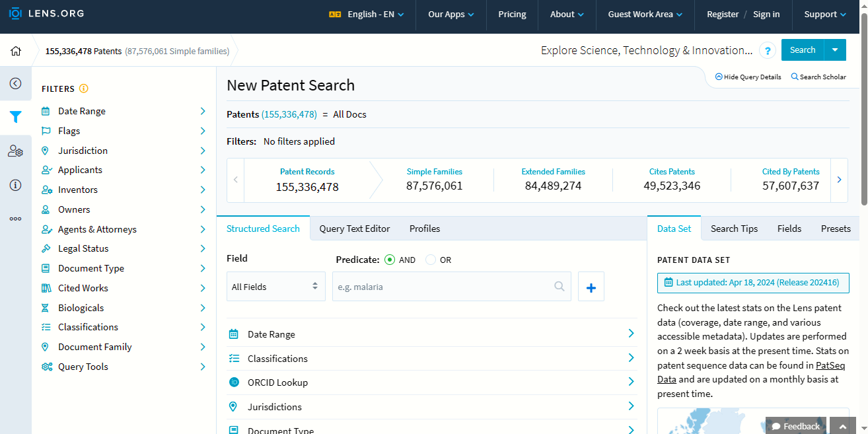
Task: Select the OR predicate radio button
Action: pos(431,260)
